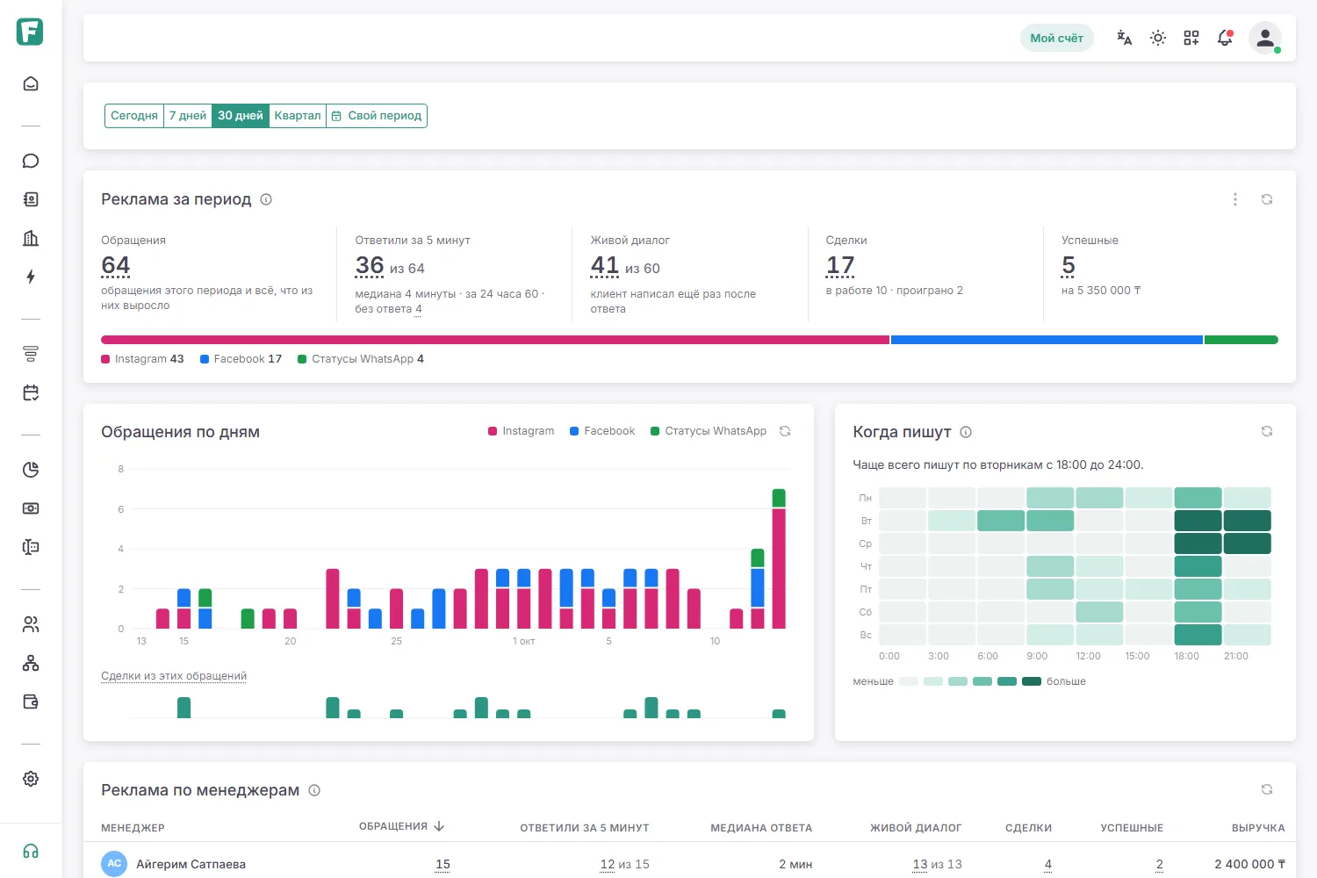The width and height of the screenshot is (1317, 878).
Task: Select the Квартал period tab
Action: [298, 116]
